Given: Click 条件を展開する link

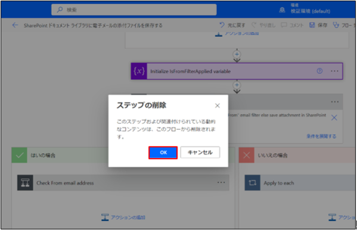Looking at the screenshot, I should [321, 136].
